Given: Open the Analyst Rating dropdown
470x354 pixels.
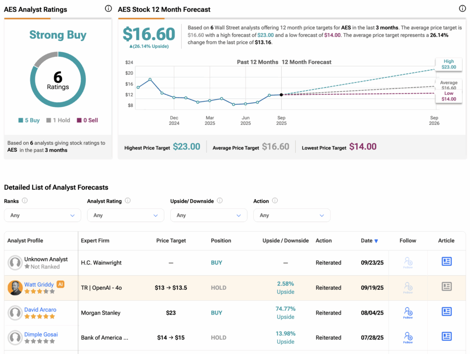Looking at the screenshot, I should [x=125, y=215].
